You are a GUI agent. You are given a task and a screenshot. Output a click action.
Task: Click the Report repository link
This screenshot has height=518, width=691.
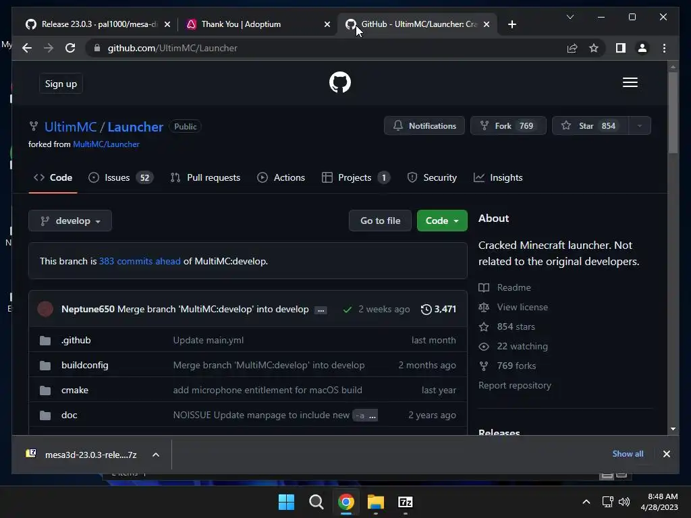tap(515, 385)
